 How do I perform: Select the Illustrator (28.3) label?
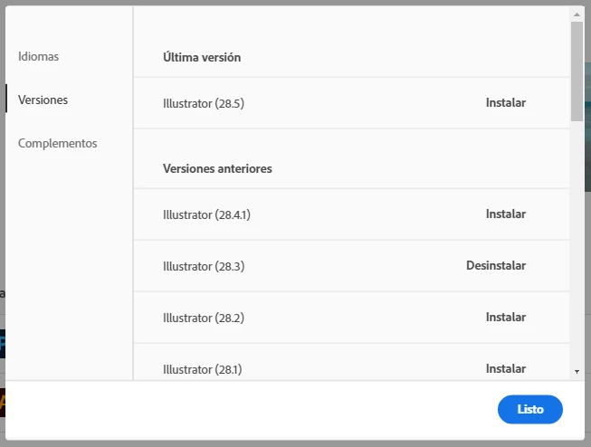(204, 266)
